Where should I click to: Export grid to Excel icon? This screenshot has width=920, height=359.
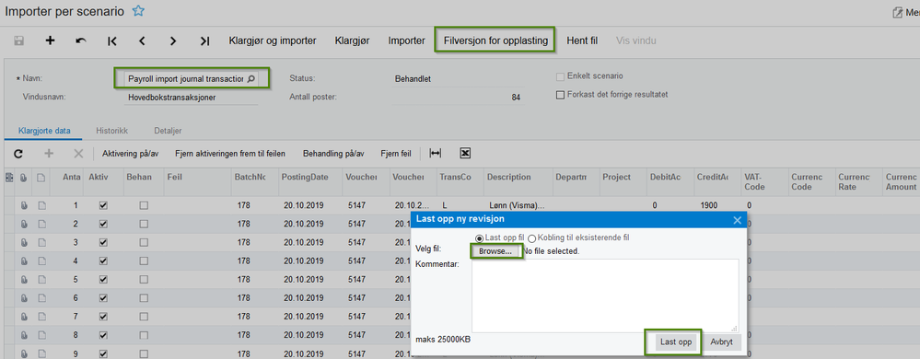[465, 153]
